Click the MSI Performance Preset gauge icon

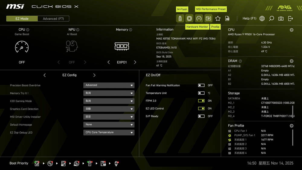(x=199, y=18)
